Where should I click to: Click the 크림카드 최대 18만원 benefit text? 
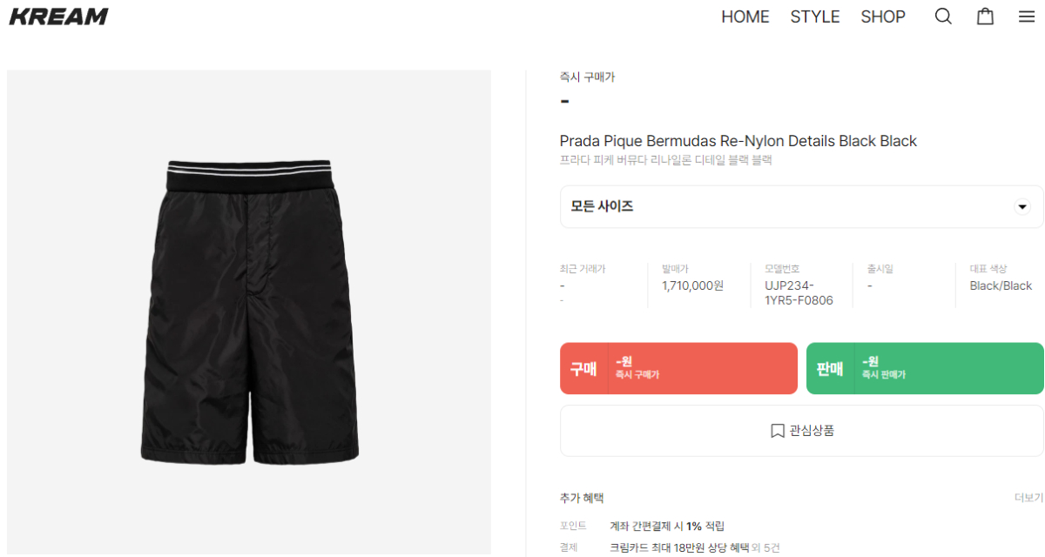tap(679, 547)
